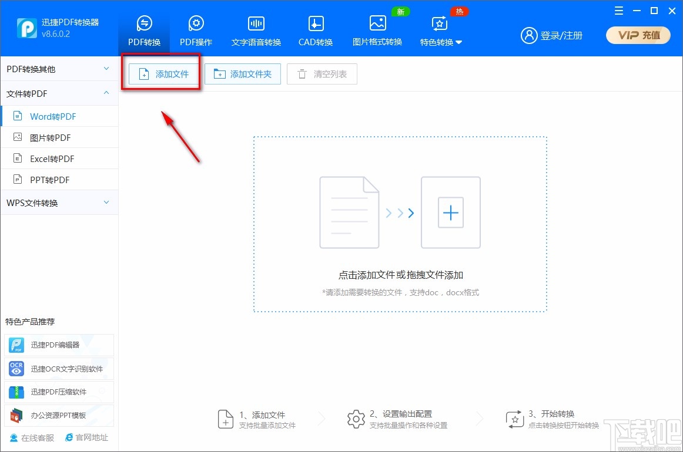The width and height of the screenshot is (683, 452).
Task: Click the VIP充值 button
Action: [x=638, y=35]
